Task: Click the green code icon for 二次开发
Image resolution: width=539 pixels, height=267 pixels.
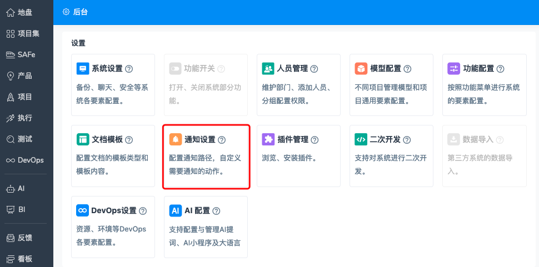Action: coord(361,140)
